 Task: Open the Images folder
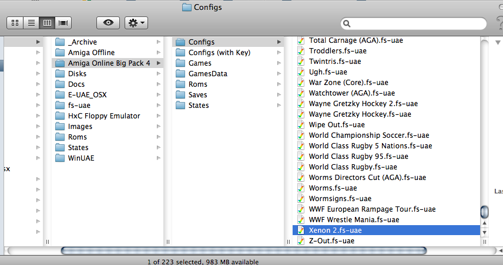108,127
